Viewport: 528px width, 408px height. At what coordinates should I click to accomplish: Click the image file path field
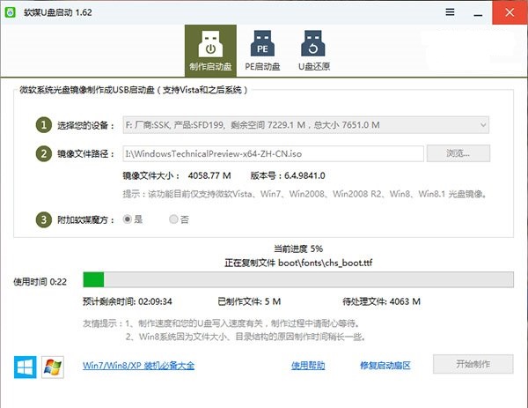point(273,153)
